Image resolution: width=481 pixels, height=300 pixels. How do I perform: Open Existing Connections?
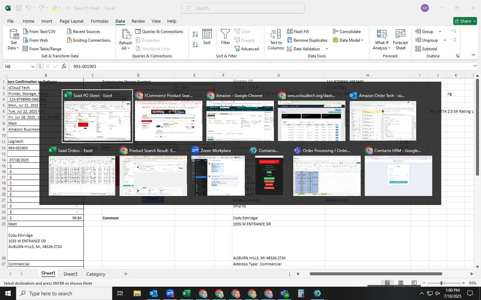(x=89, y=40)
